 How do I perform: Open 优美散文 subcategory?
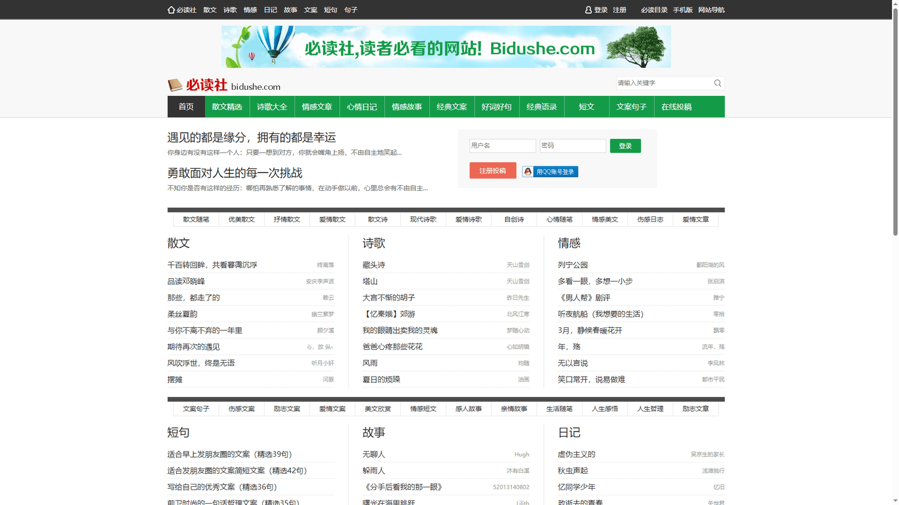tap(242, 219)
